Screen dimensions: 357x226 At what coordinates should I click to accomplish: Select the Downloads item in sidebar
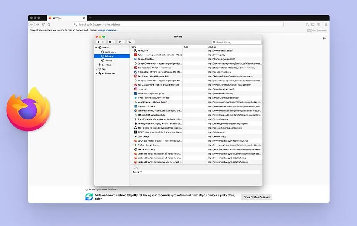106,65
